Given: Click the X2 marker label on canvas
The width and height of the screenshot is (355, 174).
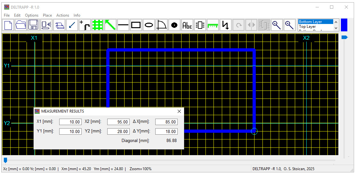Looking at the screenshot, I should [x=306, y=38].
